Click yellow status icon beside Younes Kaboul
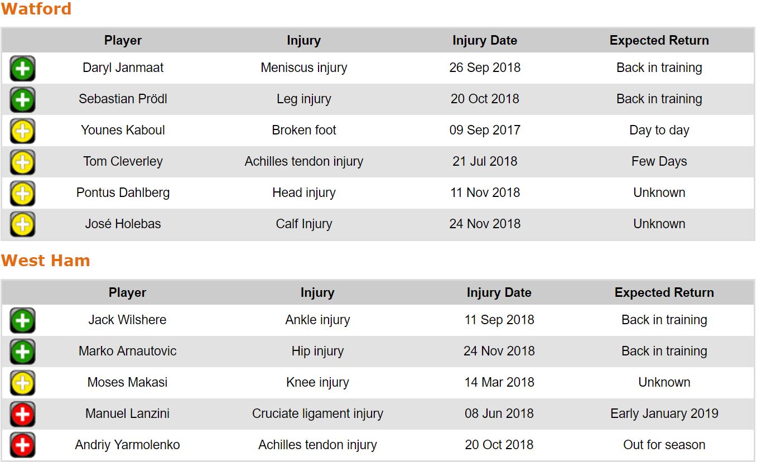 [x=22, y=131]
